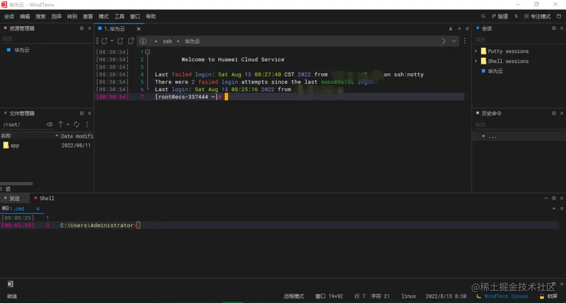Collapse the fold marker at terminal line 1
This screenshot has width=566, height=303.
click(x=147, y=52)
